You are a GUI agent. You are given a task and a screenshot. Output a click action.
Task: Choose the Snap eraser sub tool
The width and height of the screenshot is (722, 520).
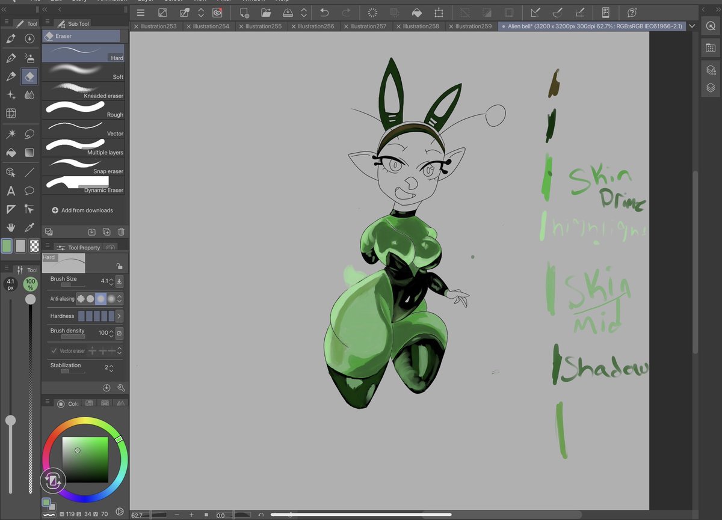pyautogui.click(x=83, y=167)
